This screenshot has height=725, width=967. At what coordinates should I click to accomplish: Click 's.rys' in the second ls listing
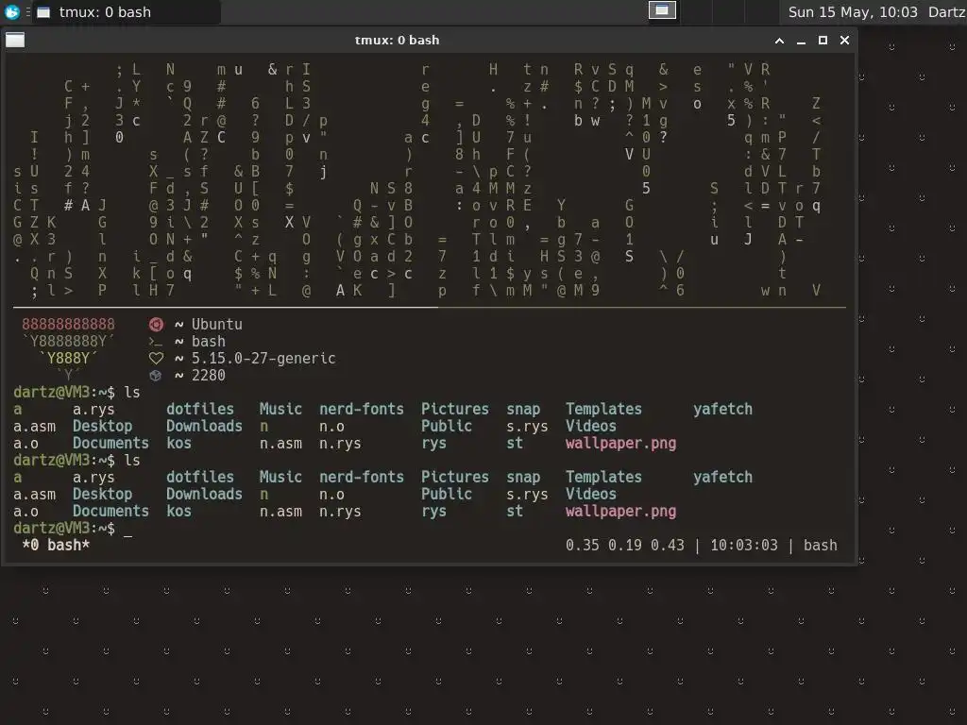coord(527,495)
